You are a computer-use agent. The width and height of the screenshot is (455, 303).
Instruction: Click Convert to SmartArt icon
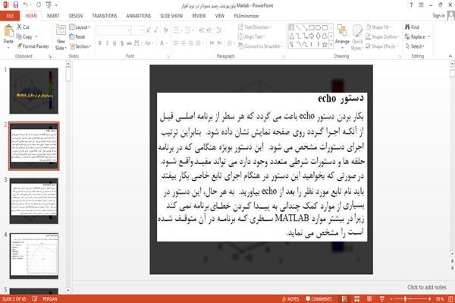pyautogui.click(x=241, y=46)
